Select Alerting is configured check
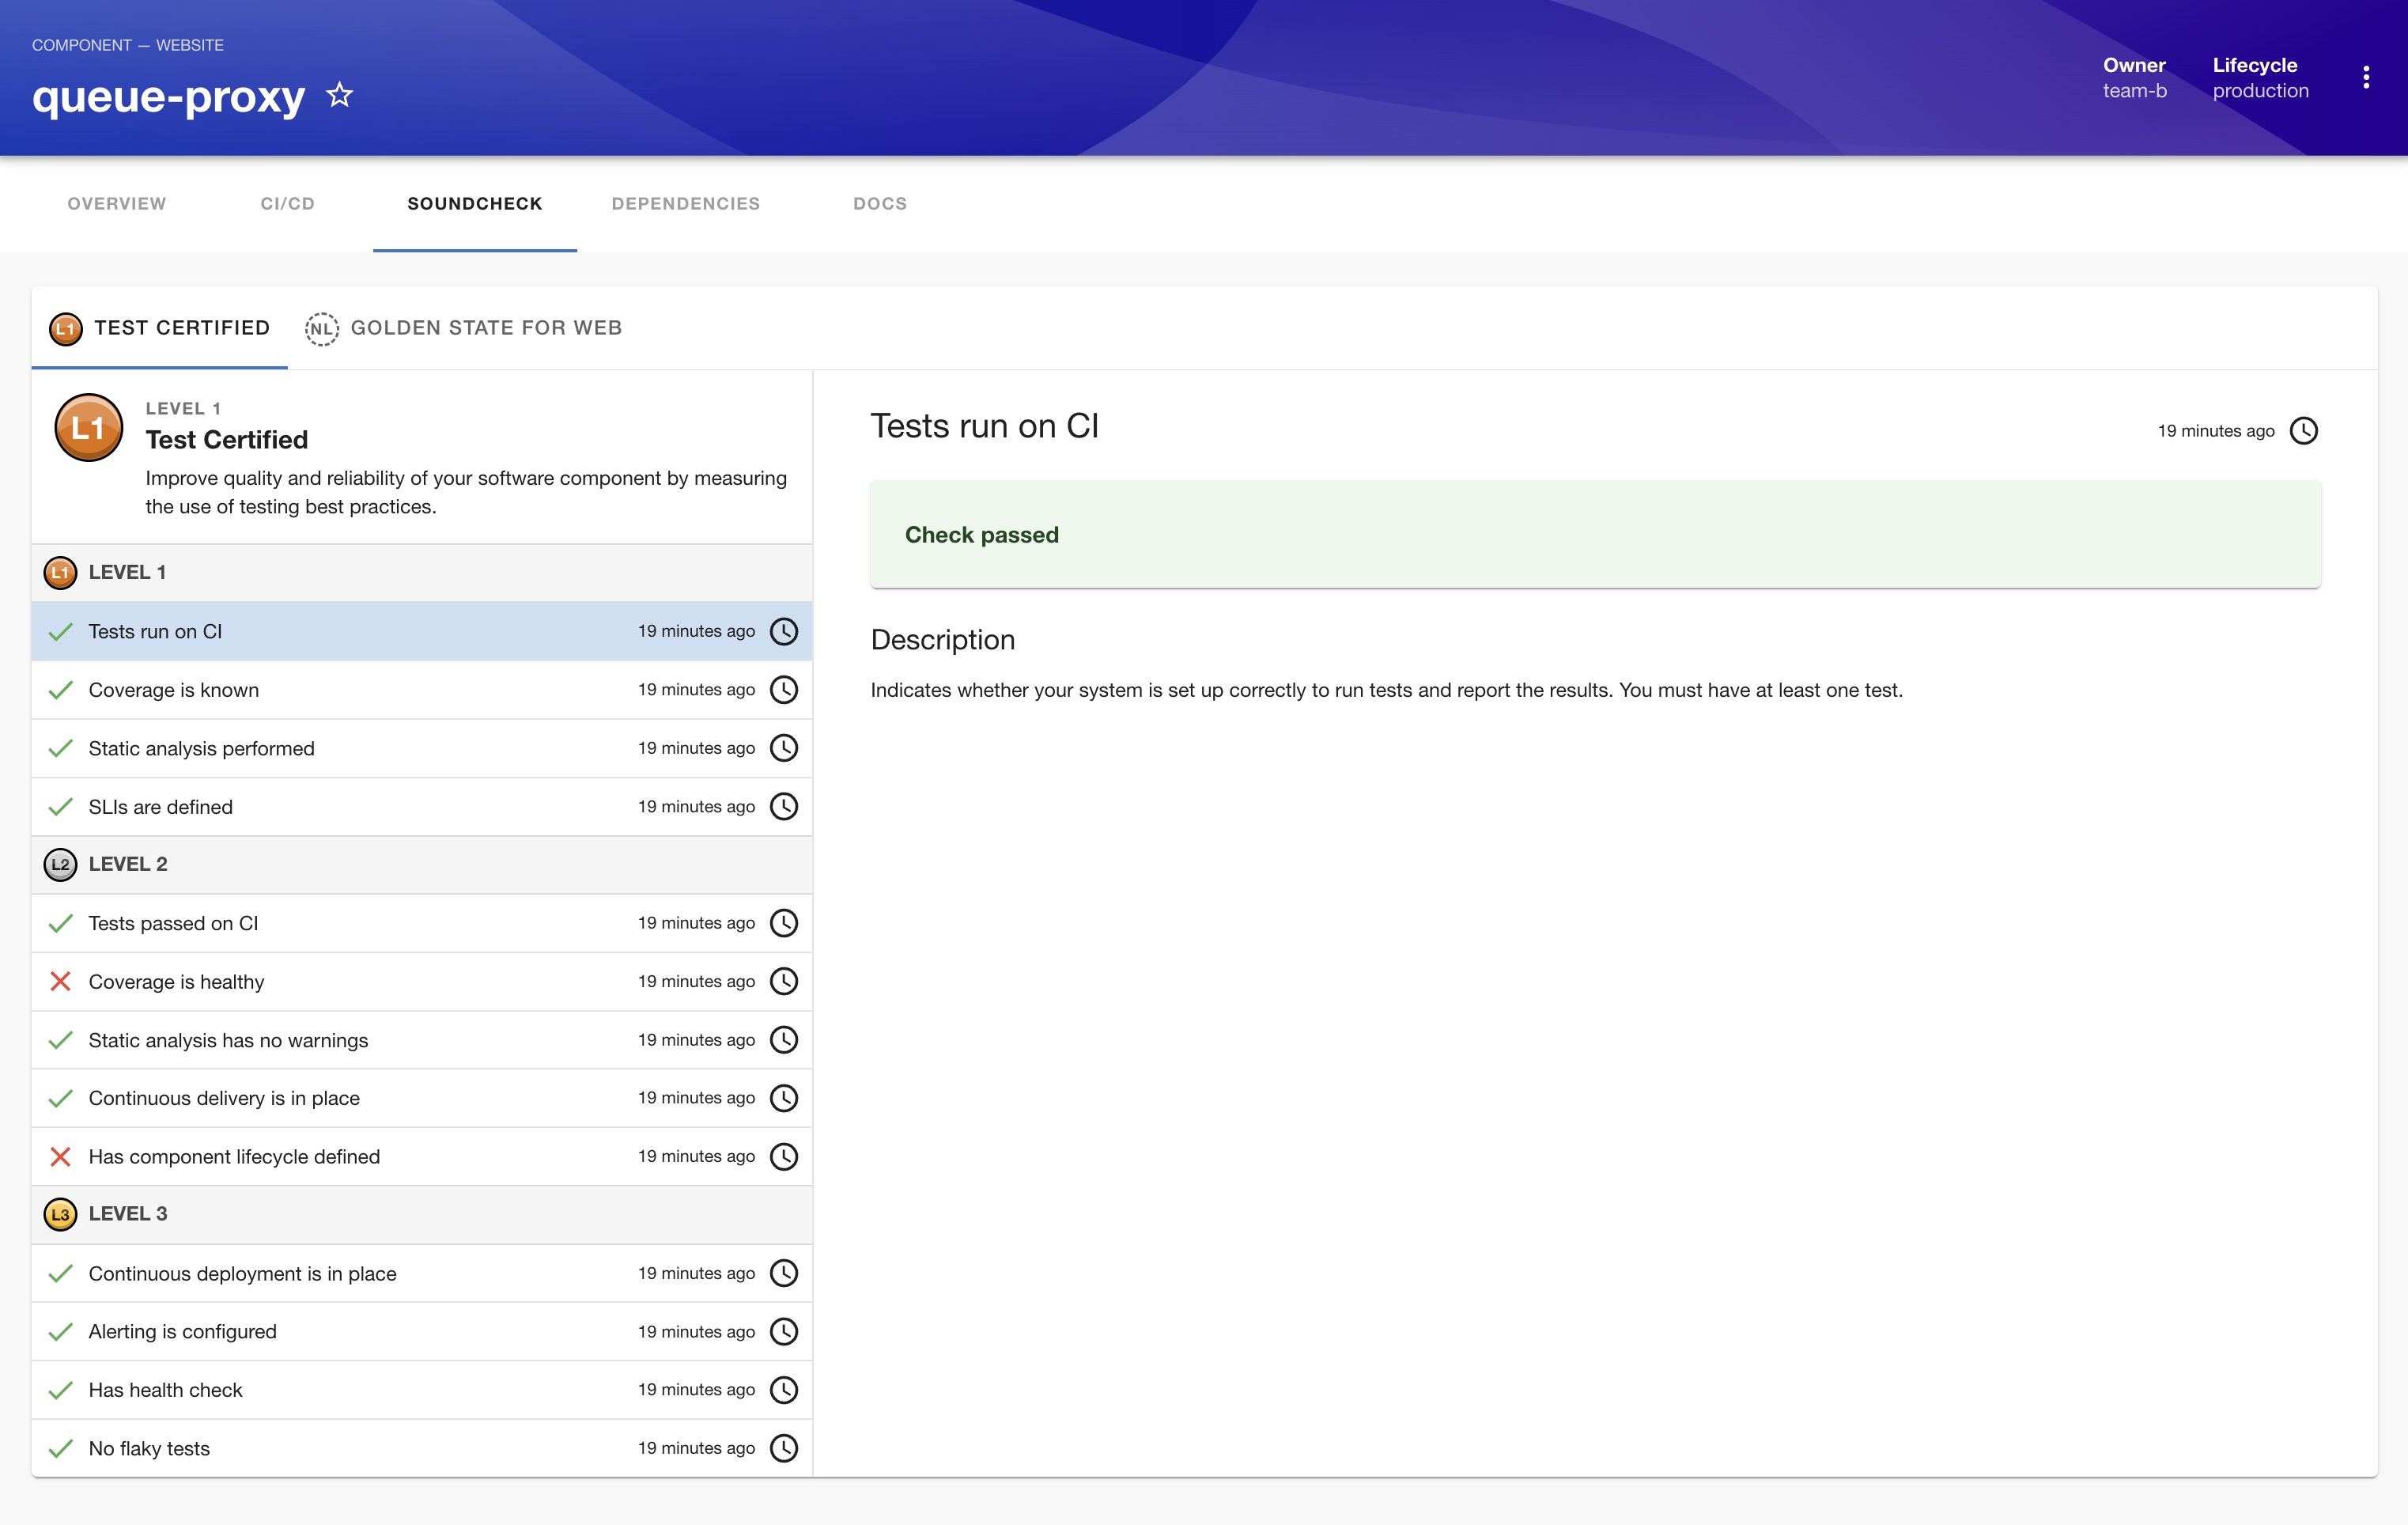Screen dimensions: 2408x1525 click(182, 1332)
